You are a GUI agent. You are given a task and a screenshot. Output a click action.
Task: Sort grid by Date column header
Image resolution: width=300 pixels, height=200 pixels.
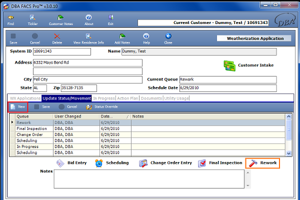click(x=115, y=116)
